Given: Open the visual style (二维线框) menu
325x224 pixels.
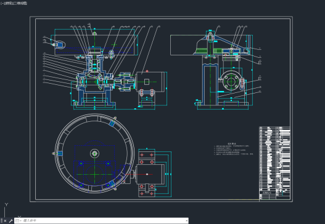Looking at the screenshot, I should pos(20,3).
